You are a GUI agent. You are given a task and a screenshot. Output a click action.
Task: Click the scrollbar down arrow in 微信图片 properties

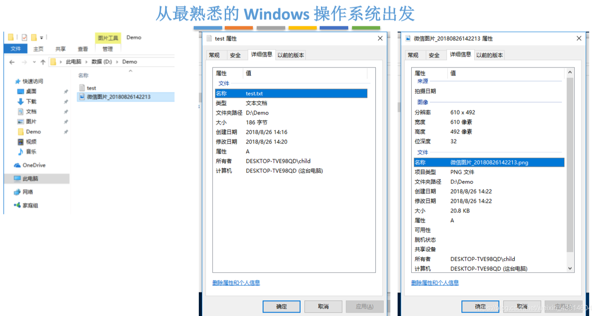click(x=570, y=268)
